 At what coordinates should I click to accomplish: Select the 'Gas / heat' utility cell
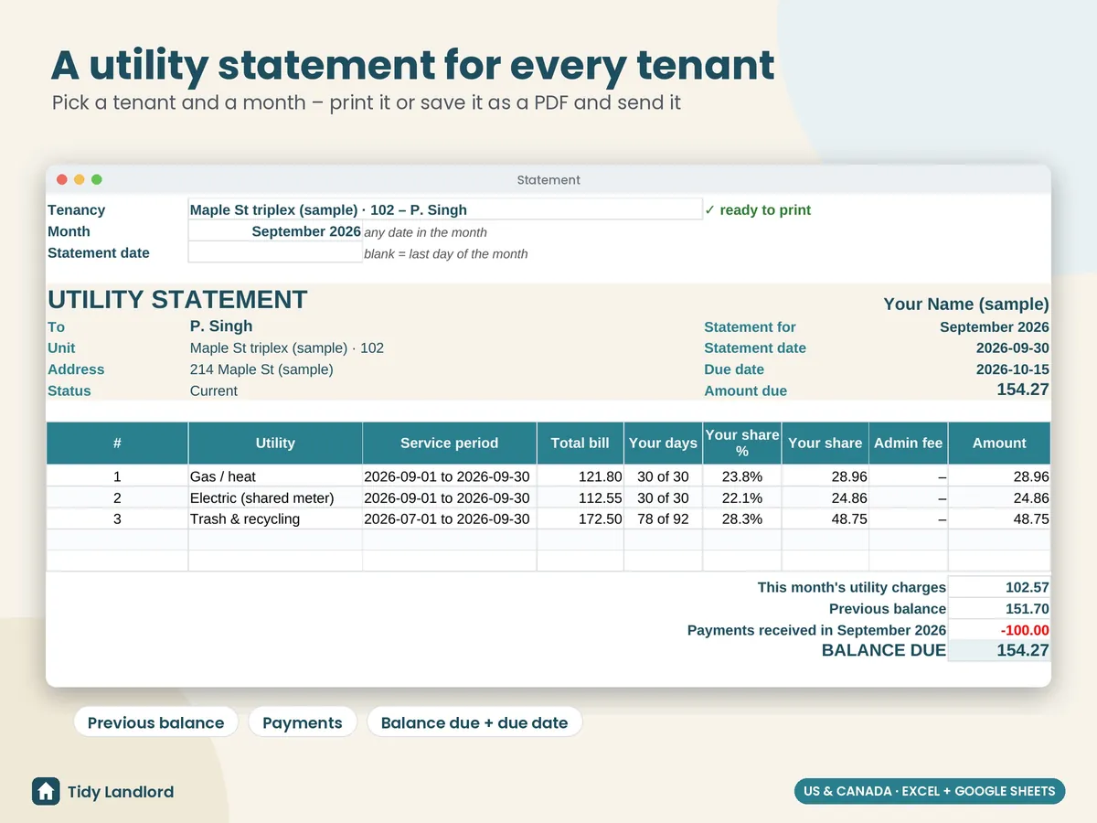coord(275,476)
